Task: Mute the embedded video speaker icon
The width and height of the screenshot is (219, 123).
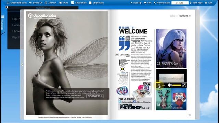Action: (170, 85)
